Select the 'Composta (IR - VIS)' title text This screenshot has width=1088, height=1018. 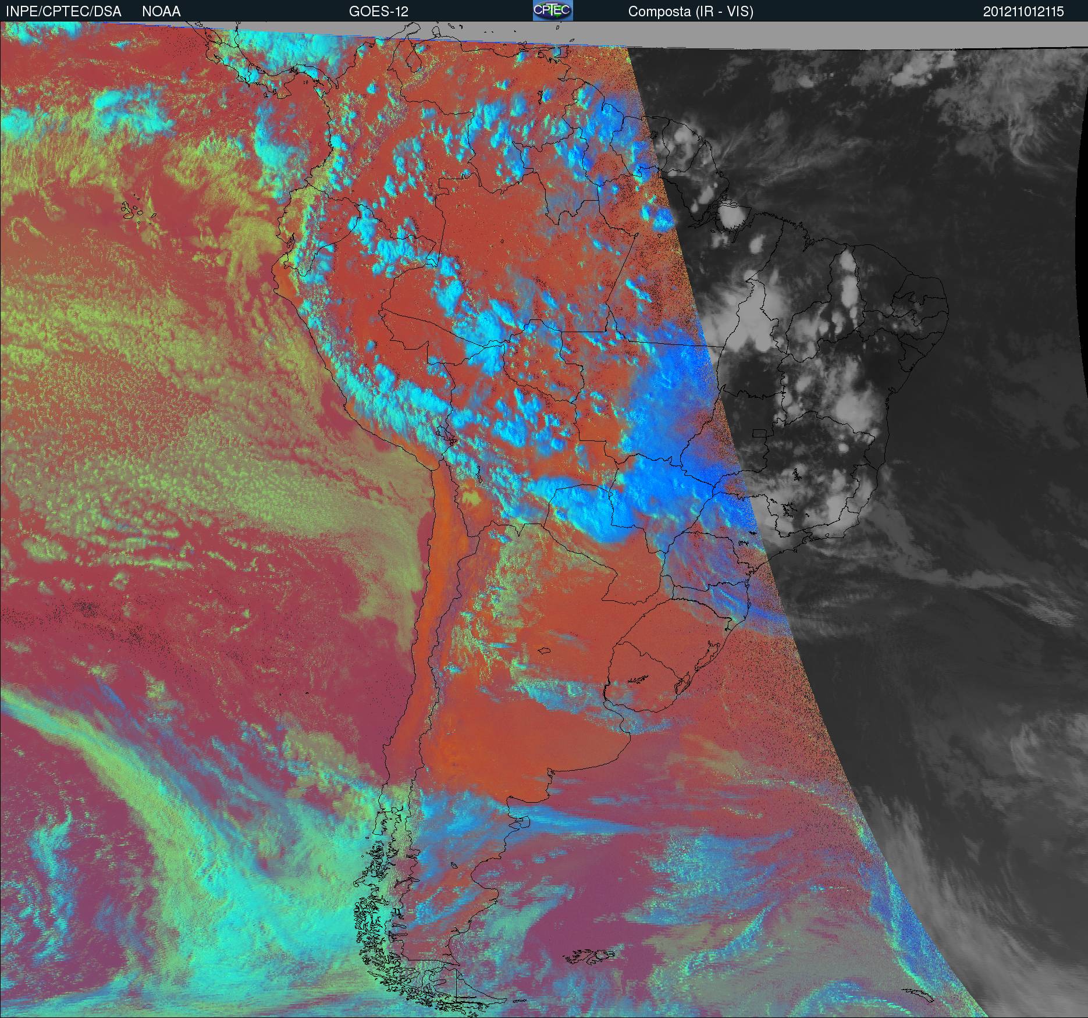691,12
